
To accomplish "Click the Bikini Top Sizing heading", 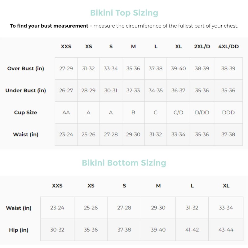I will (x=124, y=13).
